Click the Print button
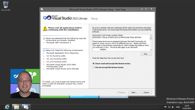This screenshot has height=110, width=195. [x=146, y=54]
